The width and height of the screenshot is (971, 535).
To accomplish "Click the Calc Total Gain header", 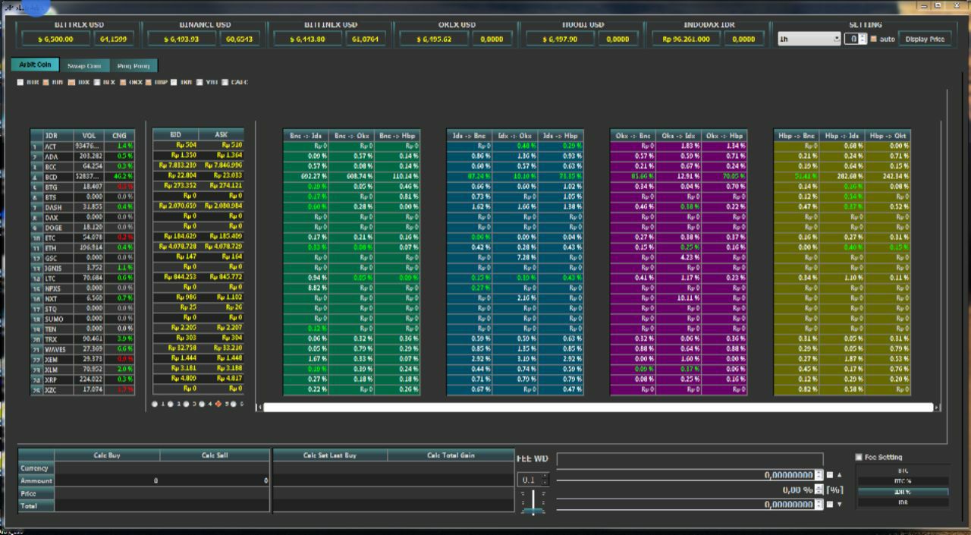I will tap(451, 455).
